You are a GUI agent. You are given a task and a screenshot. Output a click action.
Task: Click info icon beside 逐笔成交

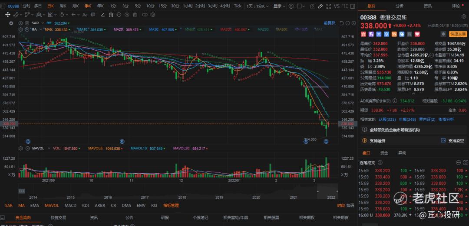(380, 162)
